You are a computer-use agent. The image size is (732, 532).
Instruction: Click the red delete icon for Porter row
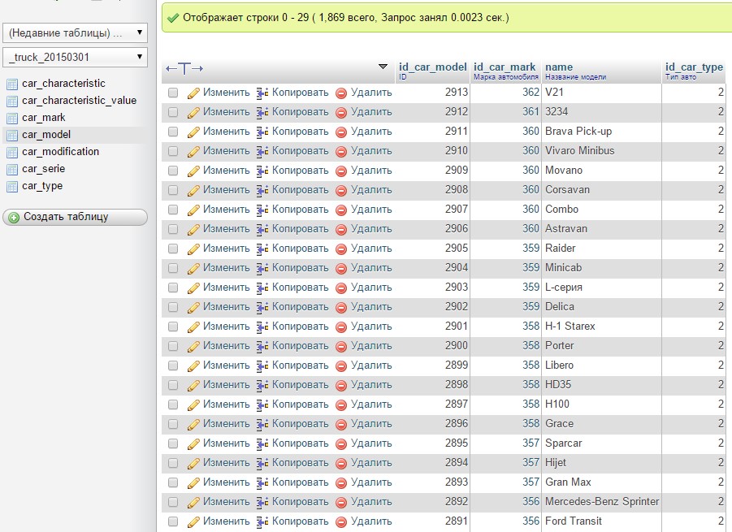tap(341, 346)
